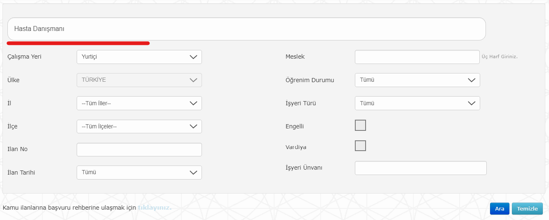Focus the Meslek input field
Viewport: 549px width, 220px height.
point(417,57)
